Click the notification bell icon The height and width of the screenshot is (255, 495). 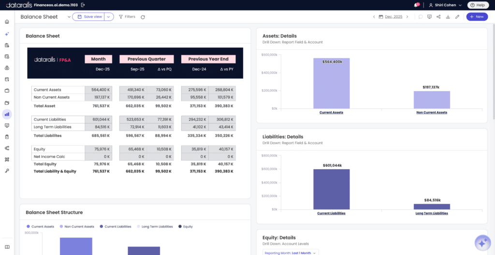pos(417,5)
